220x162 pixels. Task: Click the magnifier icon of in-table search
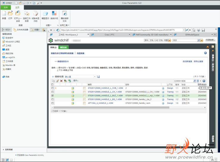pyautogui.click(x=195, y=81)
